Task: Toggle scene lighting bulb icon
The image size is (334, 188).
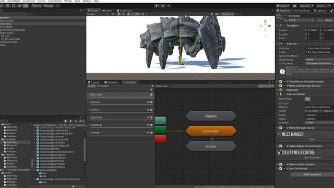Action: click(x=118, y=14)
